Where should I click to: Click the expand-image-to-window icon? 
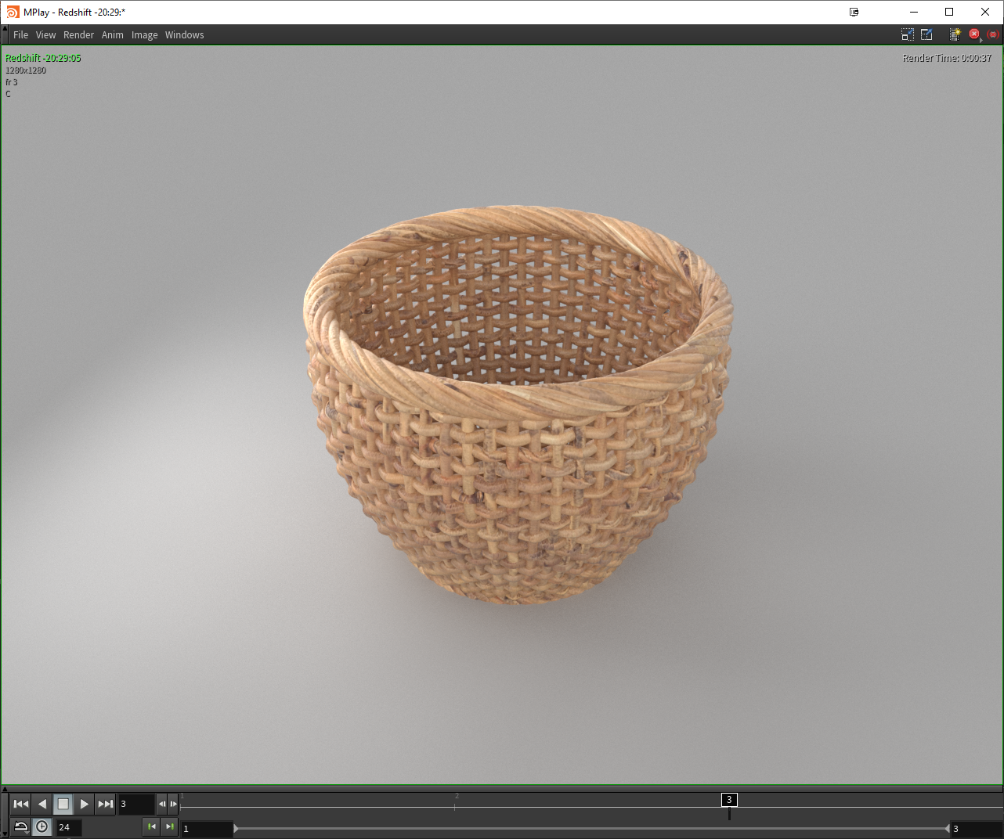click(x=926, y=34)
